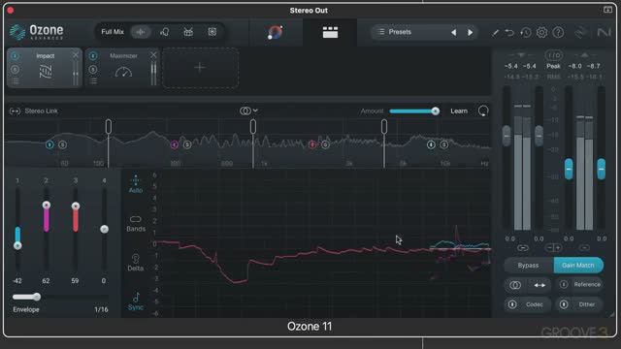Toggle Stereo Link
The width and height of the screenshot is (621, 349).
[34, 111]
